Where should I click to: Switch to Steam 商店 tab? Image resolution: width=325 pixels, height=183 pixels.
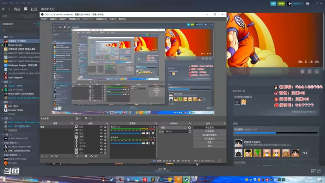coord(17,9)
